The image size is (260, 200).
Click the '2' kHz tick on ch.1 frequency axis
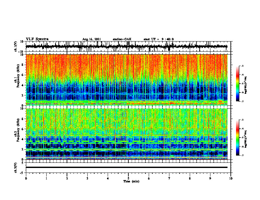pos(23,95)
